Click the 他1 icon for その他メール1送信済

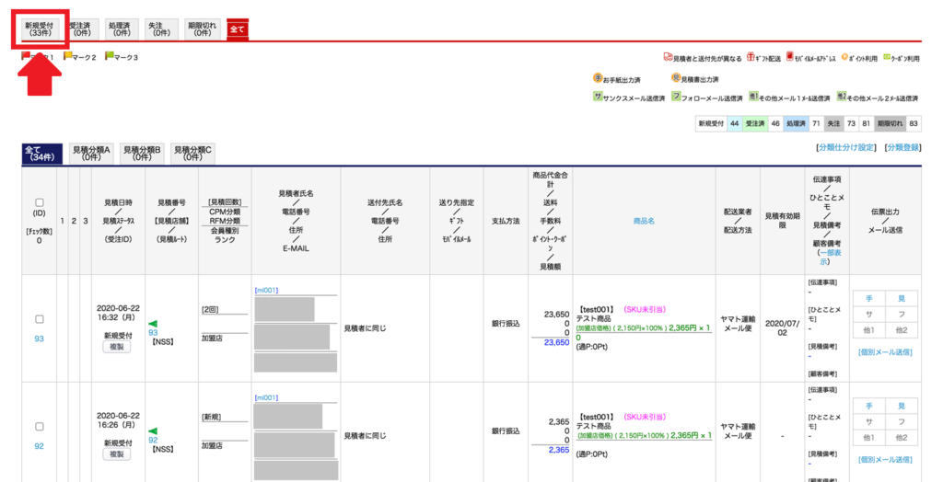752,97
